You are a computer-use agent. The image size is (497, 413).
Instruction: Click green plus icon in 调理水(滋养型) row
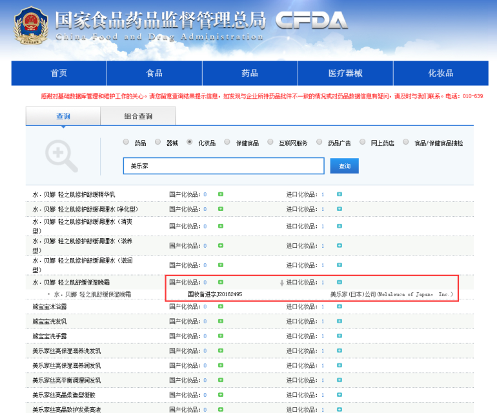[221, 246]
